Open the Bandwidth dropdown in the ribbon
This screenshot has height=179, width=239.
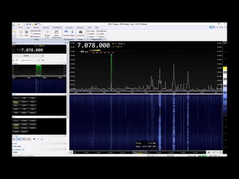point(36,31)
